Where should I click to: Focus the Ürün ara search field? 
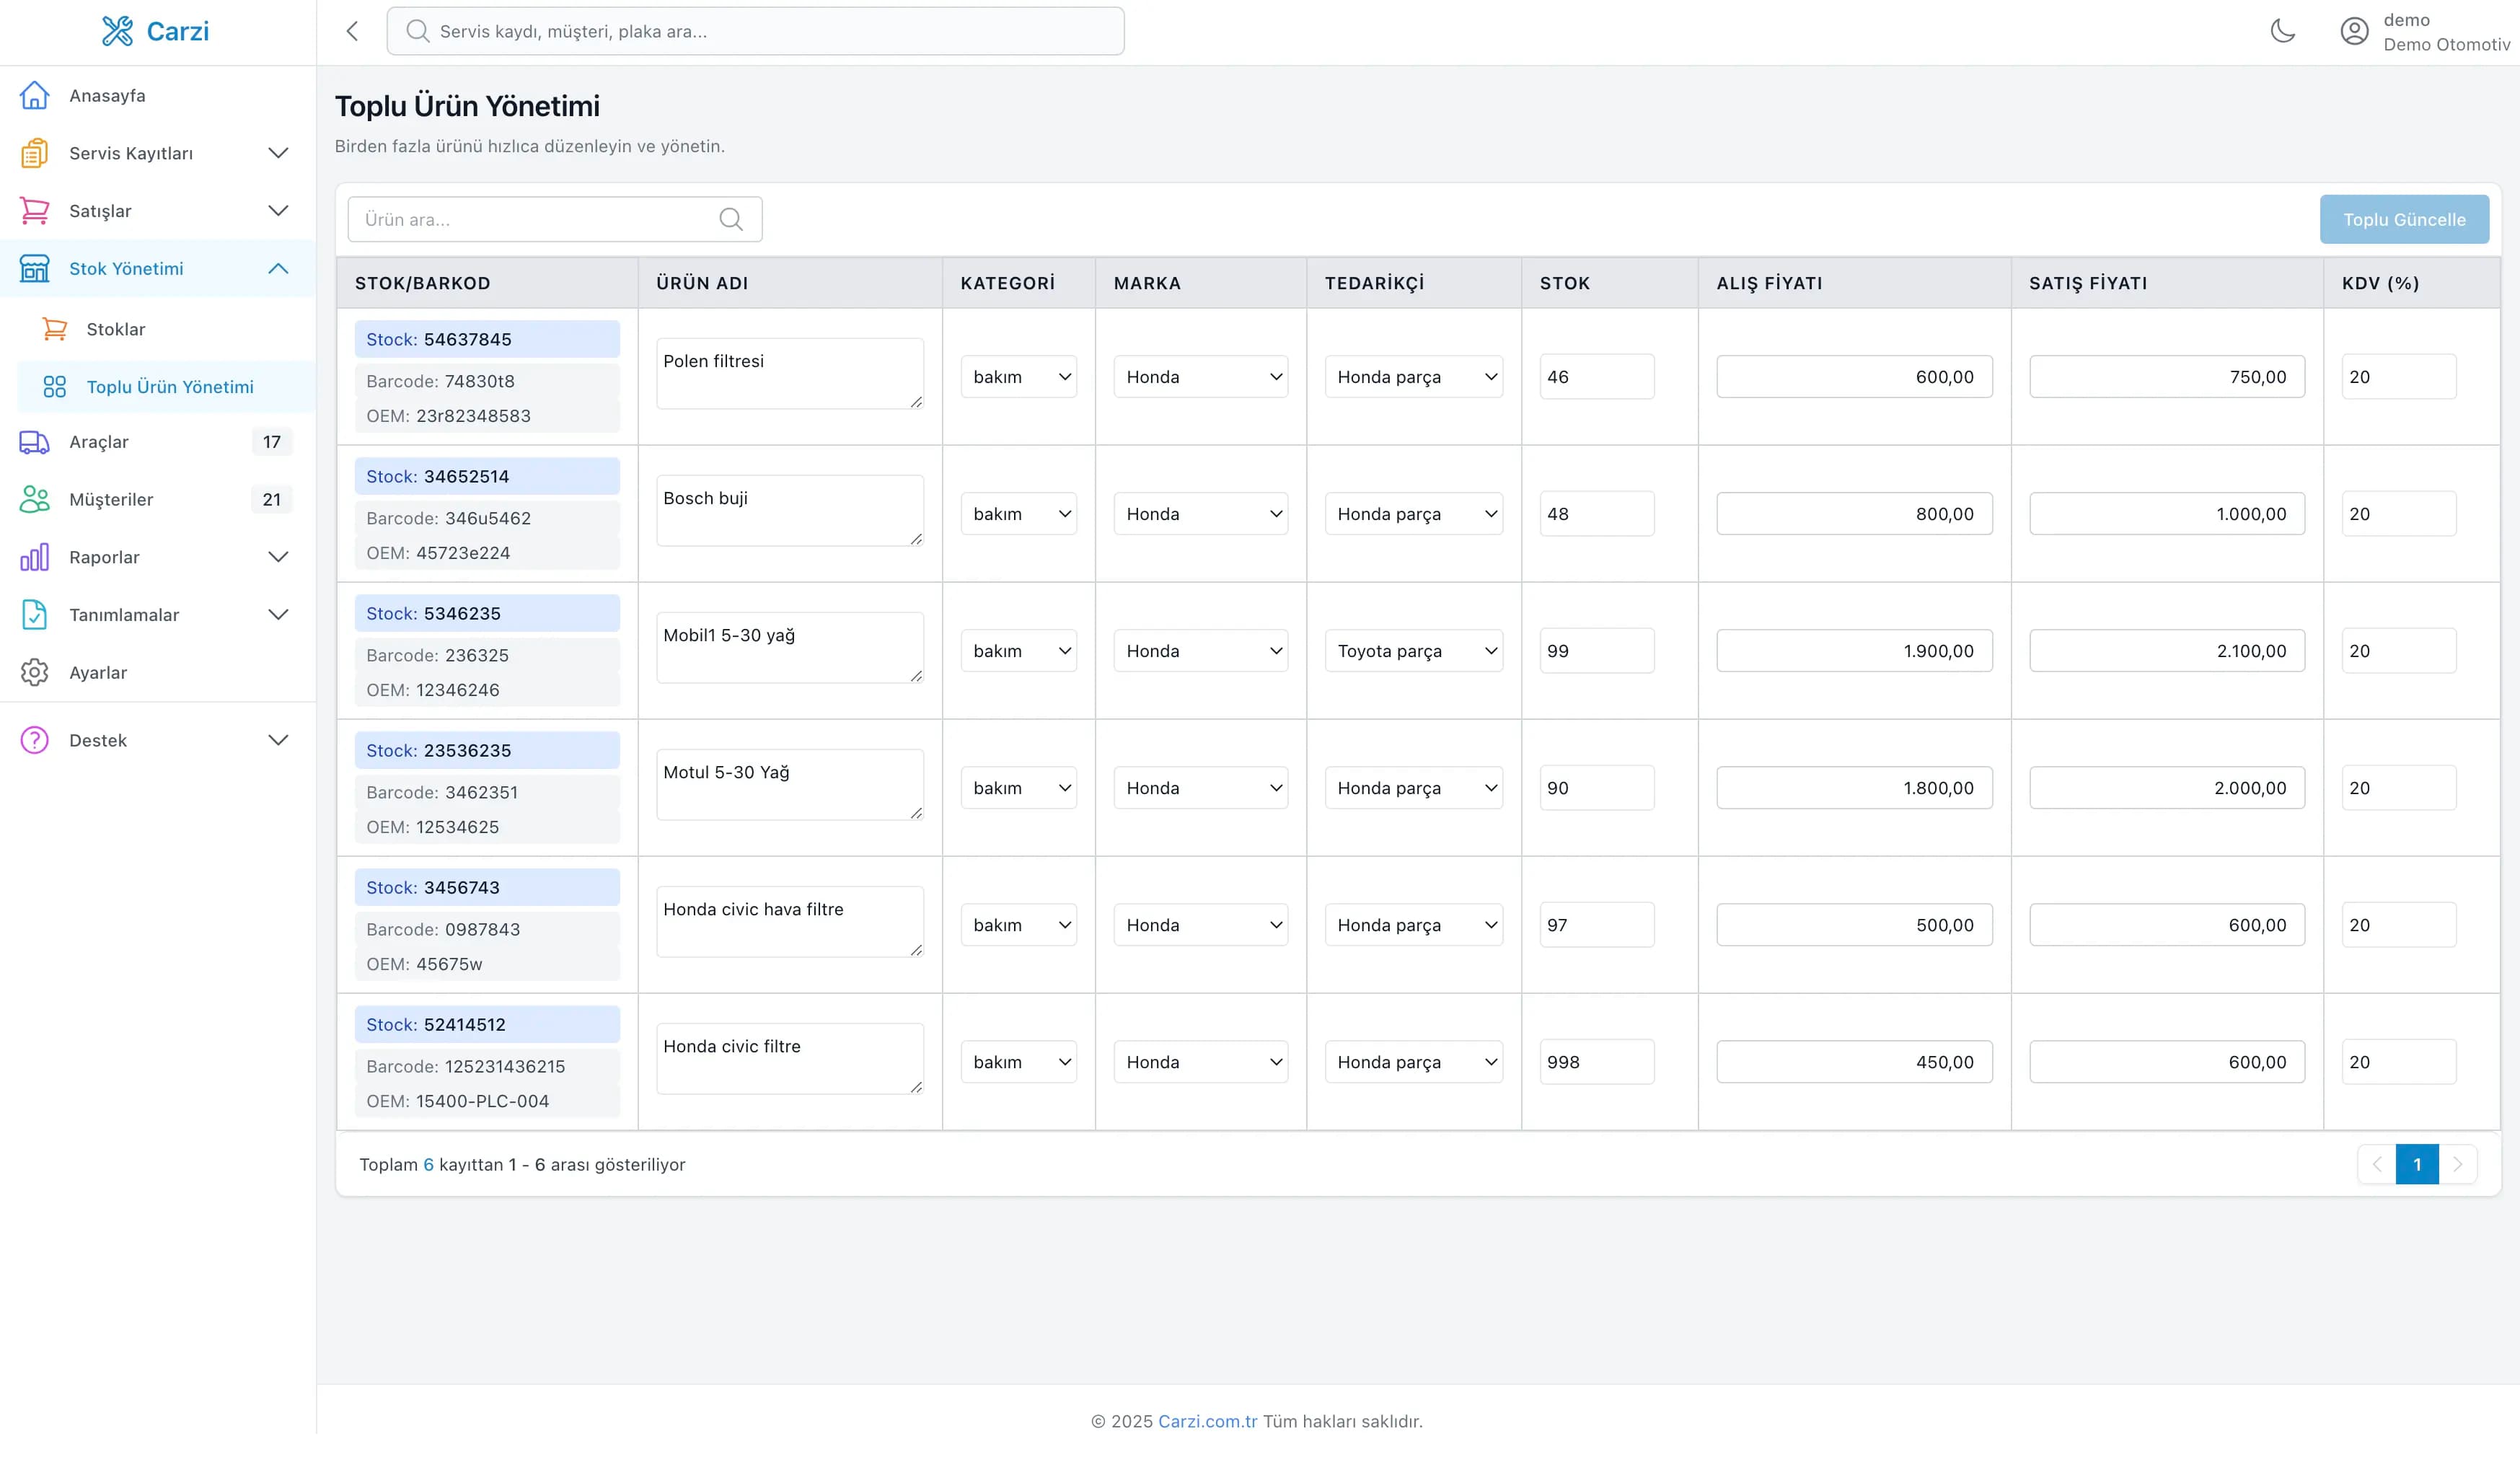coord(555,219)
